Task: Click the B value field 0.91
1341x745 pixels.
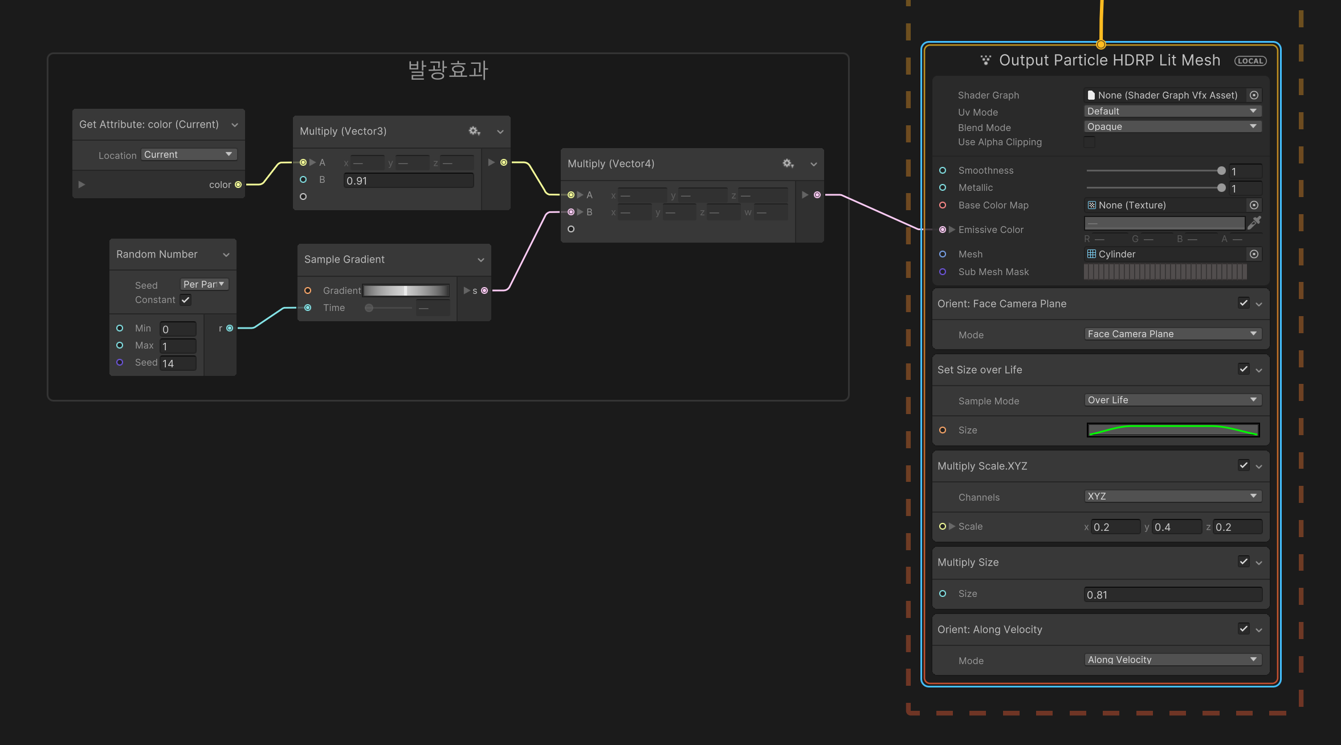Action: coord(408,181)
